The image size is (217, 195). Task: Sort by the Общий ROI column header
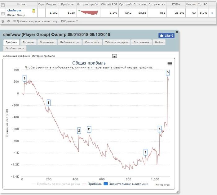tap(109, 4)
